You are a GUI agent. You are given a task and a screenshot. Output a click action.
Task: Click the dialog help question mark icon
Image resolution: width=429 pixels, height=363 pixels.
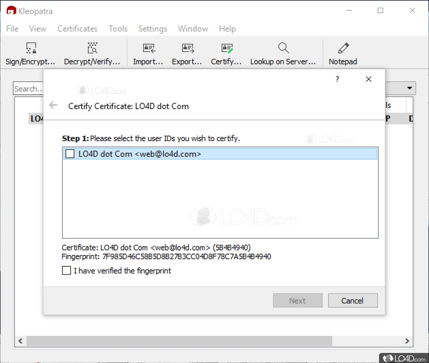(x=337, y=79)
